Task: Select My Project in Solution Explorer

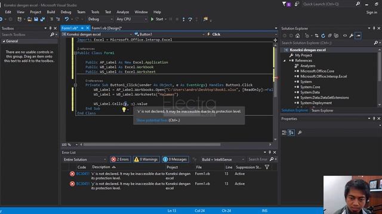Action: pos(303,55)
